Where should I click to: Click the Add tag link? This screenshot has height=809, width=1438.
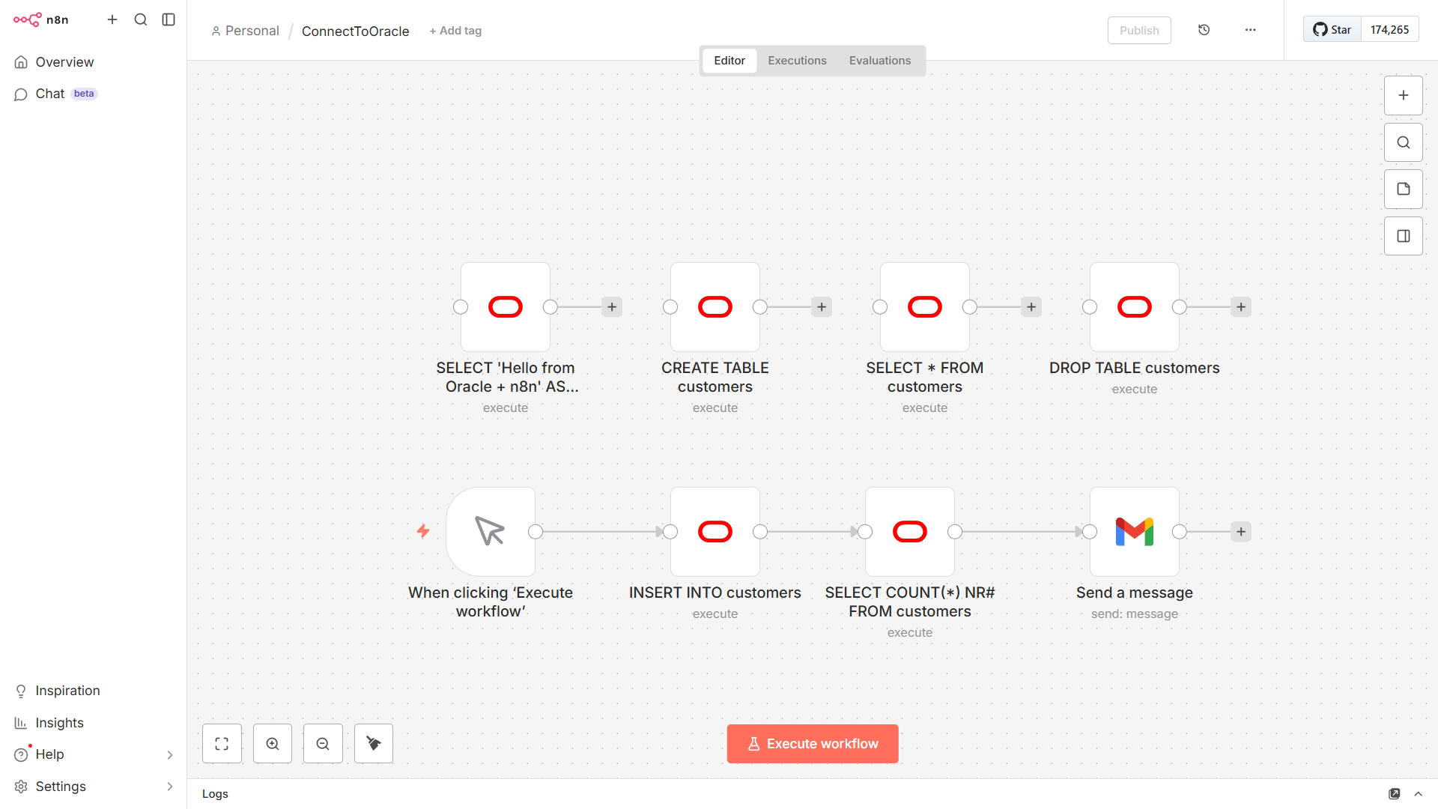[x=455, y=31]
